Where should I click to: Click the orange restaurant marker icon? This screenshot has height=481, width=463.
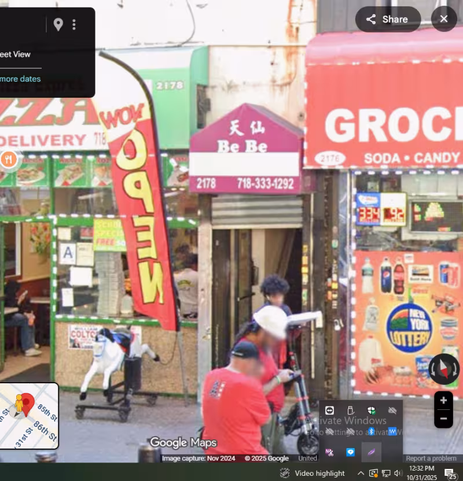click(8, 159)
